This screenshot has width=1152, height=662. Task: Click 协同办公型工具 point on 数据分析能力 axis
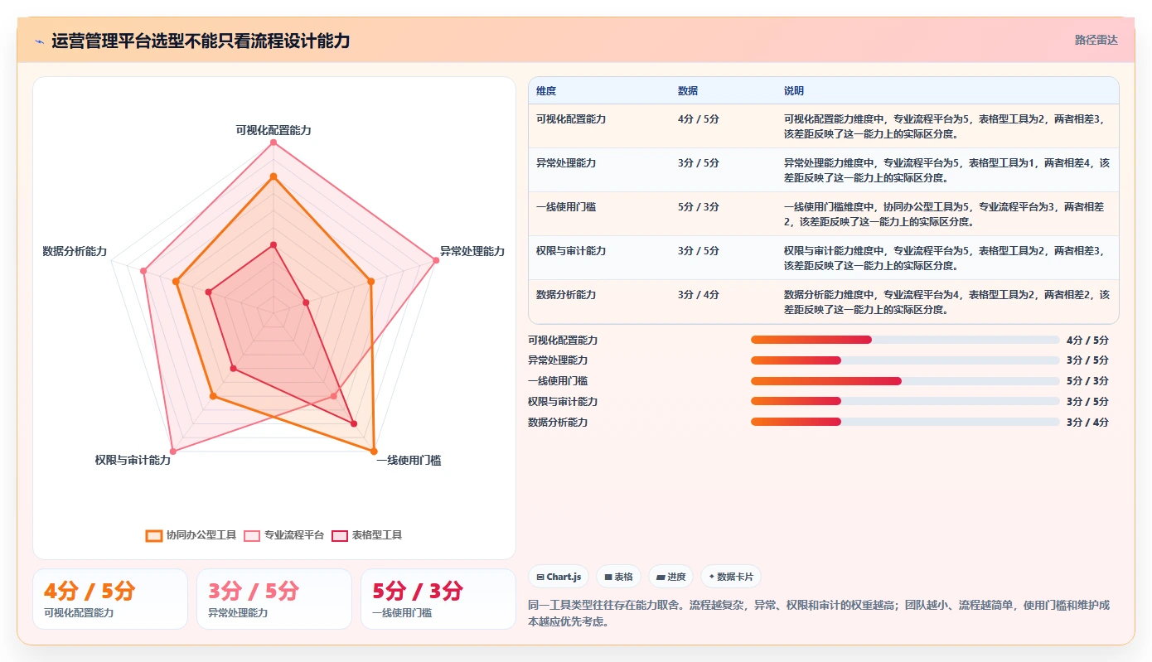click(x=176, y=282)
